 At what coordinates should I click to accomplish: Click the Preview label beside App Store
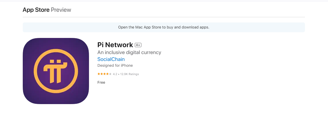(61, 10)
